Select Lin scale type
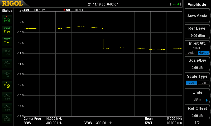The width and height of the screenshot is (211, 126). pyautogui.click(x=203, y=83)
